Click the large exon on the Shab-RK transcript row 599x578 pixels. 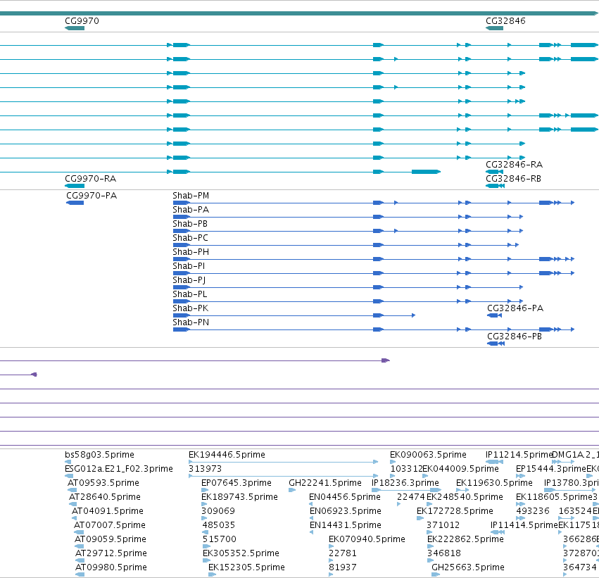[426, 172]
